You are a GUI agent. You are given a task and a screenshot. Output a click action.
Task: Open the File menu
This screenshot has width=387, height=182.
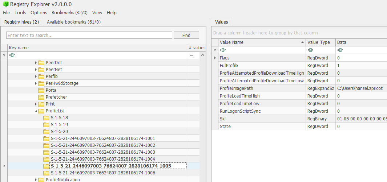pos(7,13)
